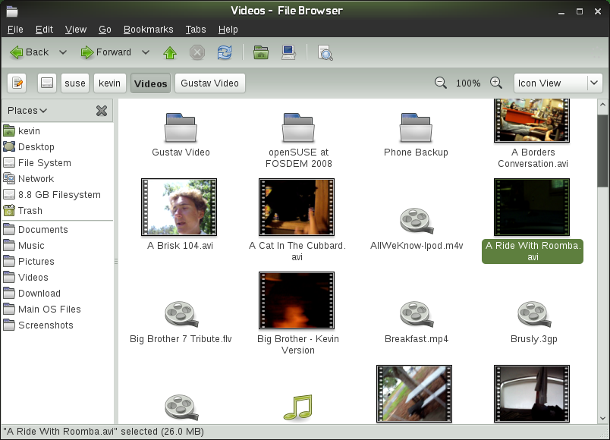Click the Stop loading icon
This screenshot has height=440, width=610.
pyautogui.click(x=197, y=52)
